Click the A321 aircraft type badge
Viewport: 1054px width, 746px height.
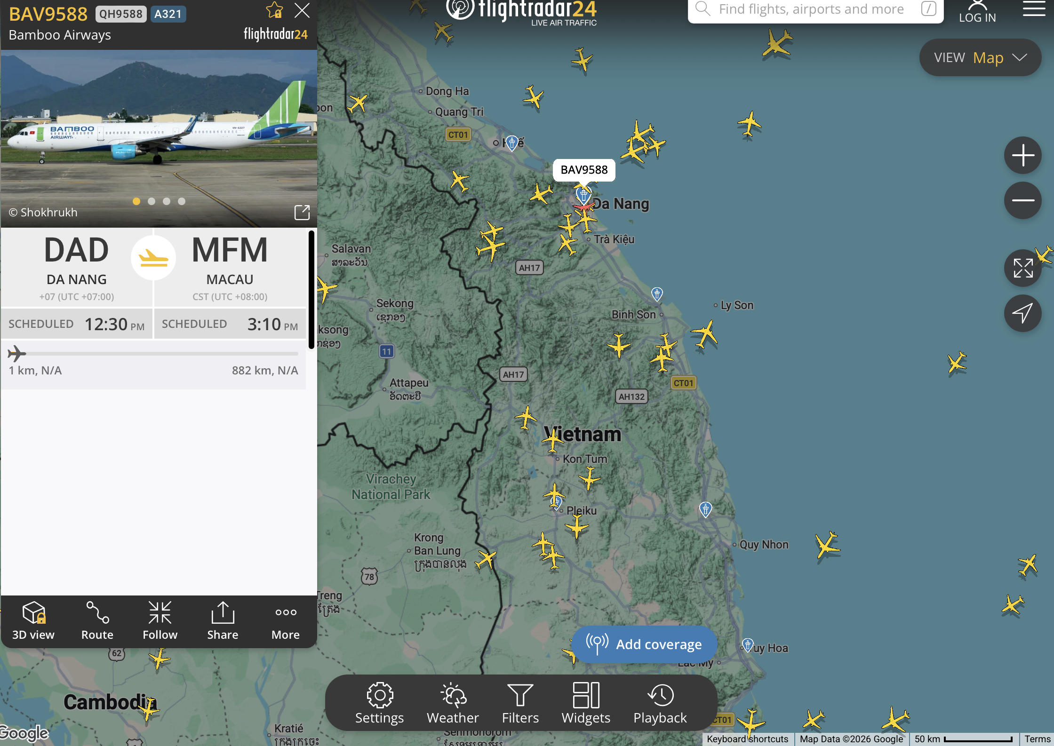(168, 14)
